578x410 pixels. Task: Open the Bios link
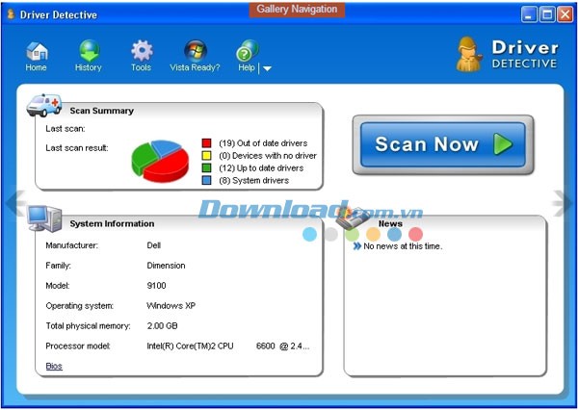coord(54,366)
